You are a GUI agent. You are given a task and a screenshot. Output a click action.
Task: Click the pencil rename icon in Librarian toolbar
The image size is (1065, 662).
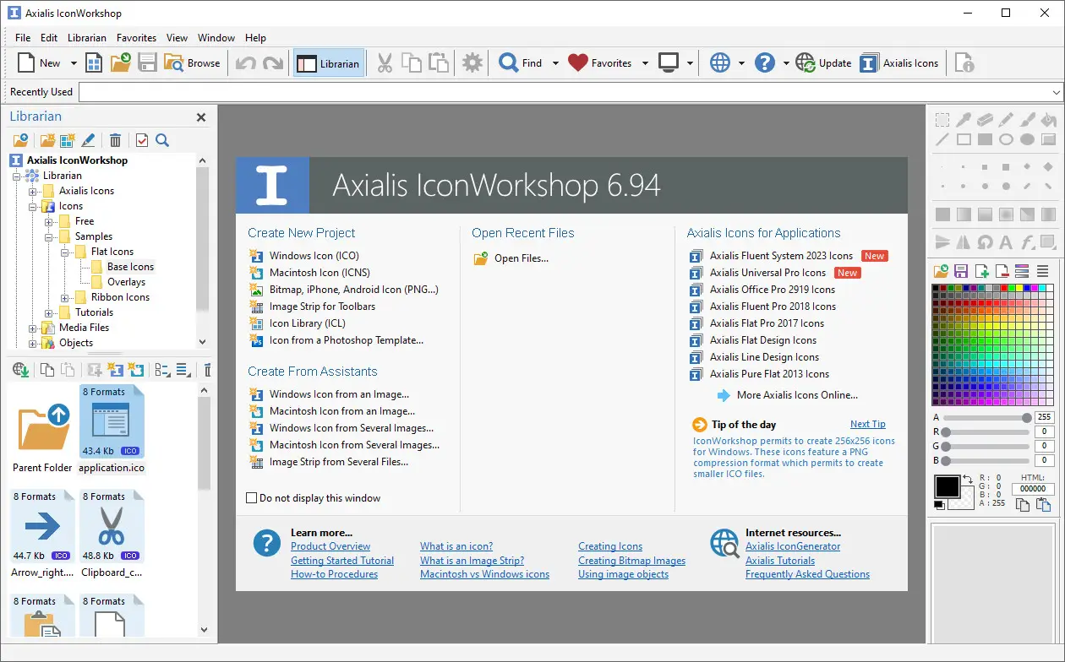88,140
